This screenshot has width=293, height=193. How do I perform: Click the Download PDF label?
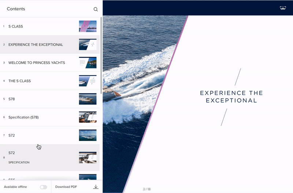click(66, 187)
